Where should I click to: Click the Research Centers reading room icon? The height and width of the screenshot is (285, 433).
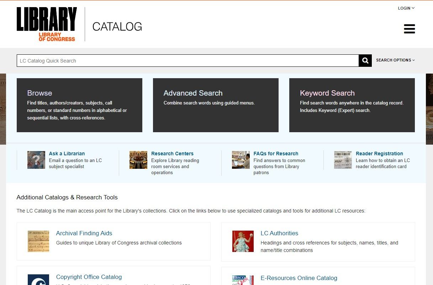pyautogui.click(x=138, y=160)
